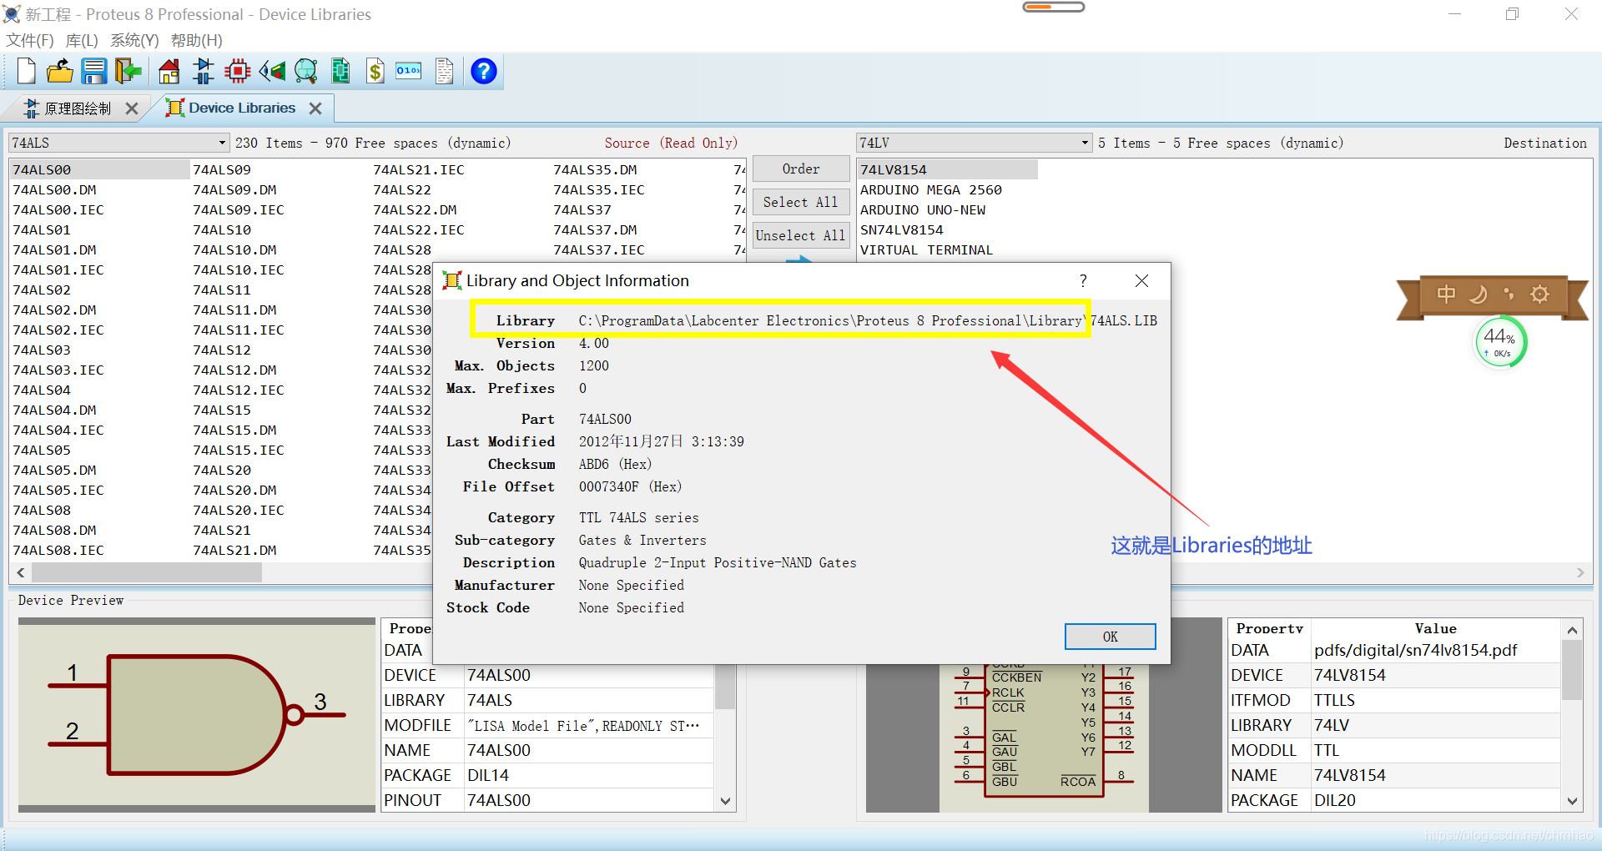The width and height of the screenshot is (1602, 851).
Task: Close the Library and Object Information dialog
Action: 1141,281
